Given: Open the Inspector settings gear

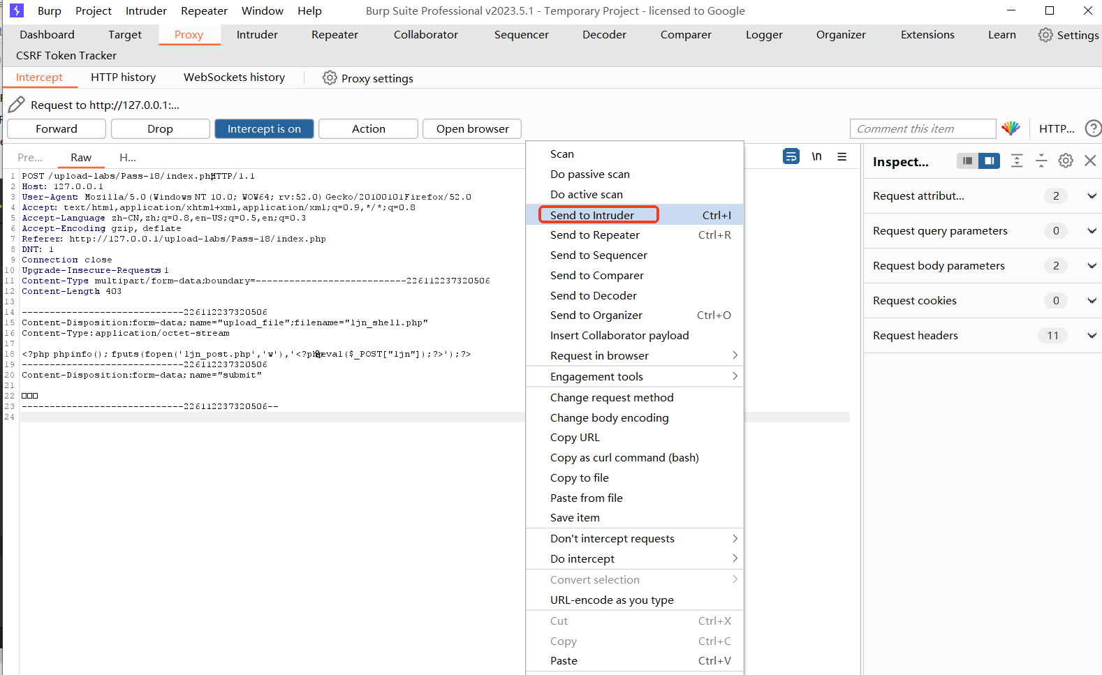Looking at the screenshot, I should tap(1066, 161).
